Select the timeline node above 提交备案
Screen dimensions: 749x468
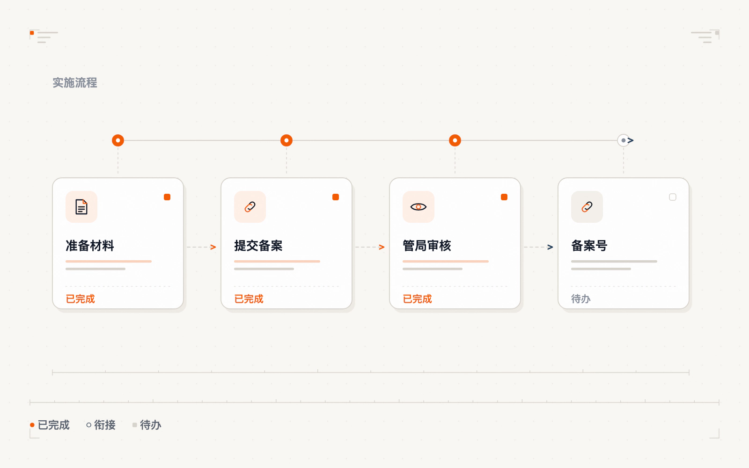[x=286, y=140]
